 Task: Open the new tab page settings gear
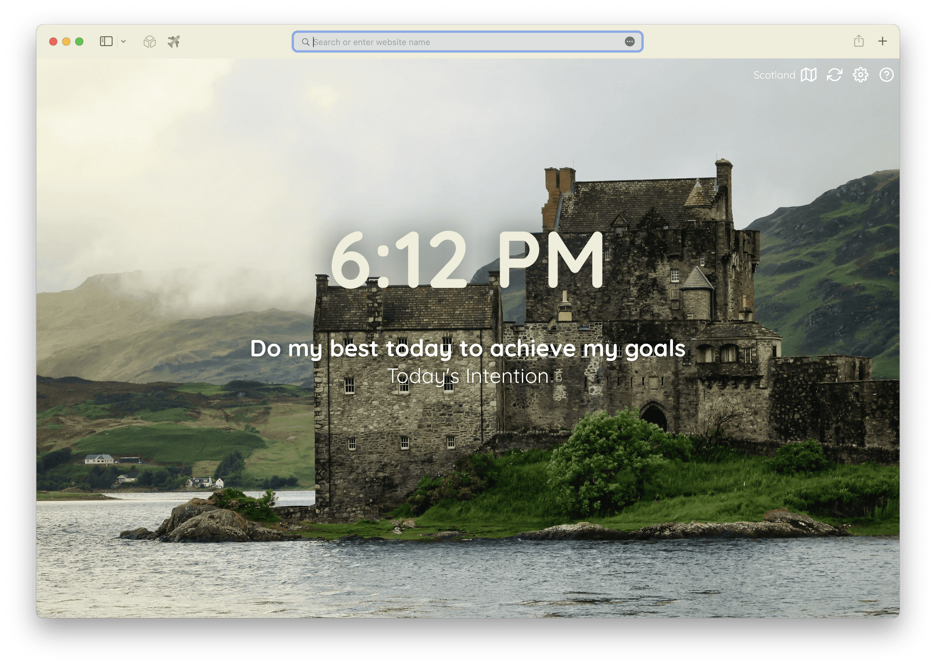[x=860, y=75]
